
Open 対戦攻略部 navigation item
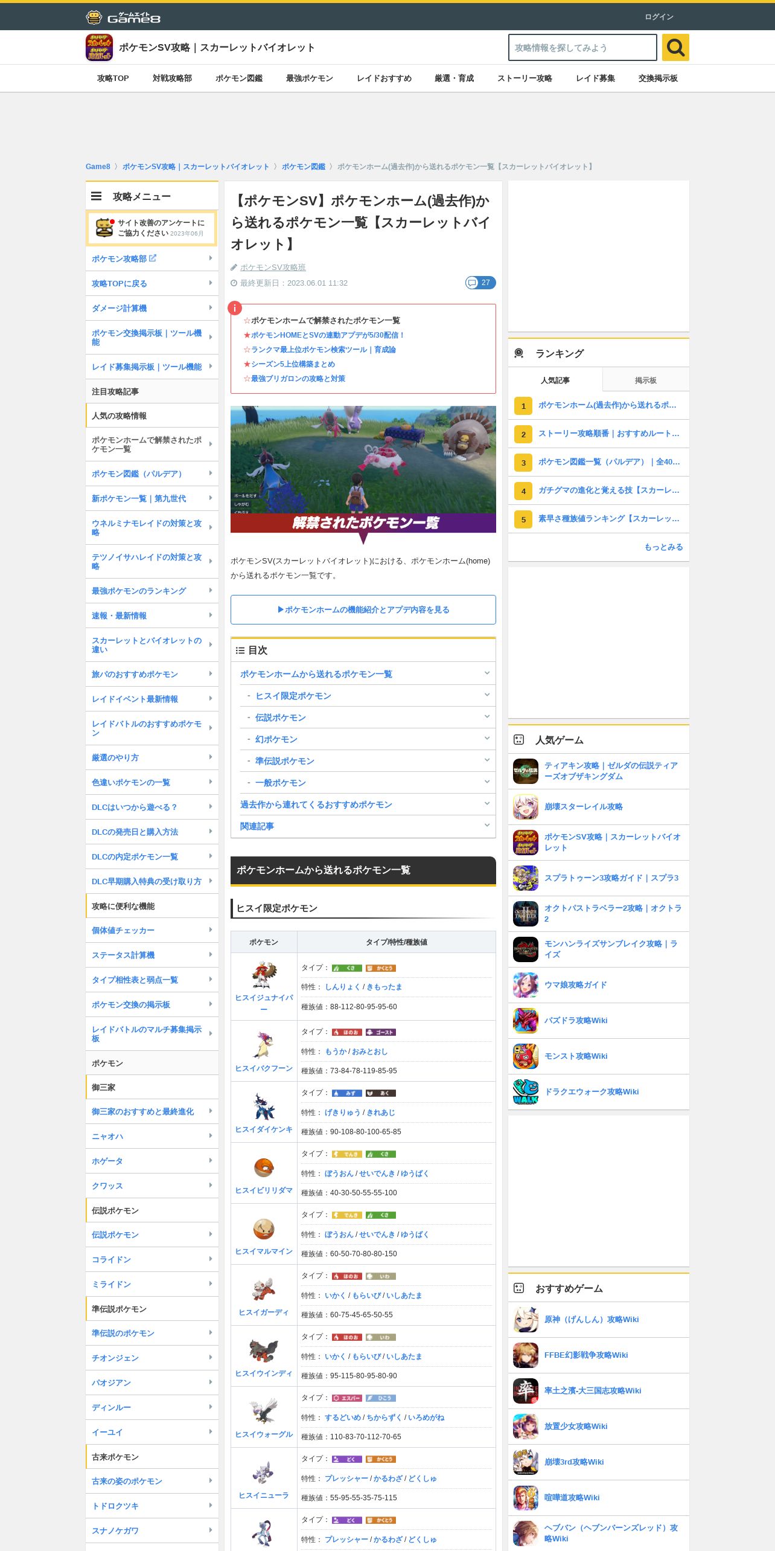click(172, 79)
